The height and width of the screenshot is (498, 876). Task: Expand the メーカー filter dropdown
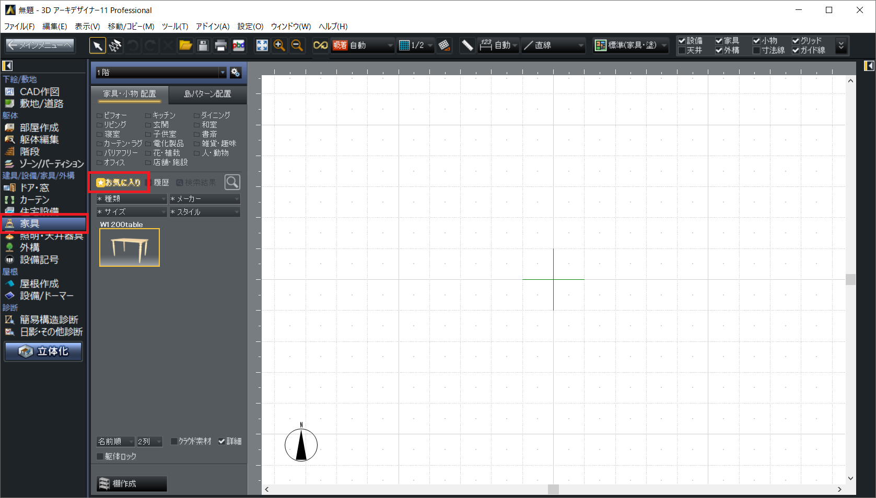205,199
